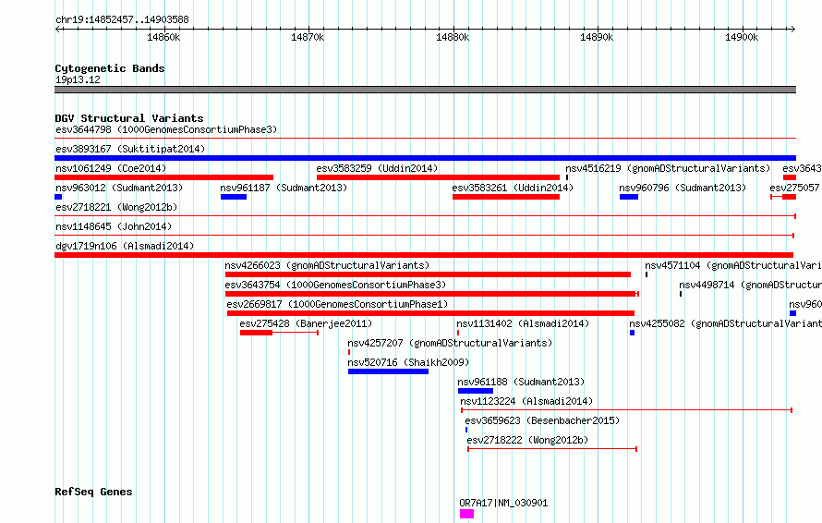
Task: Select the blue nsv961188 Sudmant2013 bar
Action: (476, 391)
